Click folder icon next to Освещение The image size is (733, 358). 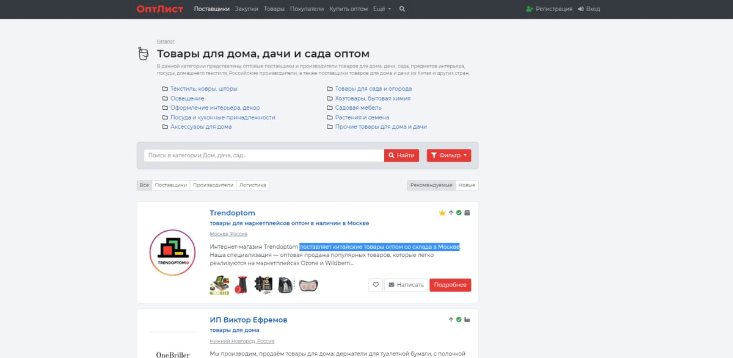(x=165, y=98)
